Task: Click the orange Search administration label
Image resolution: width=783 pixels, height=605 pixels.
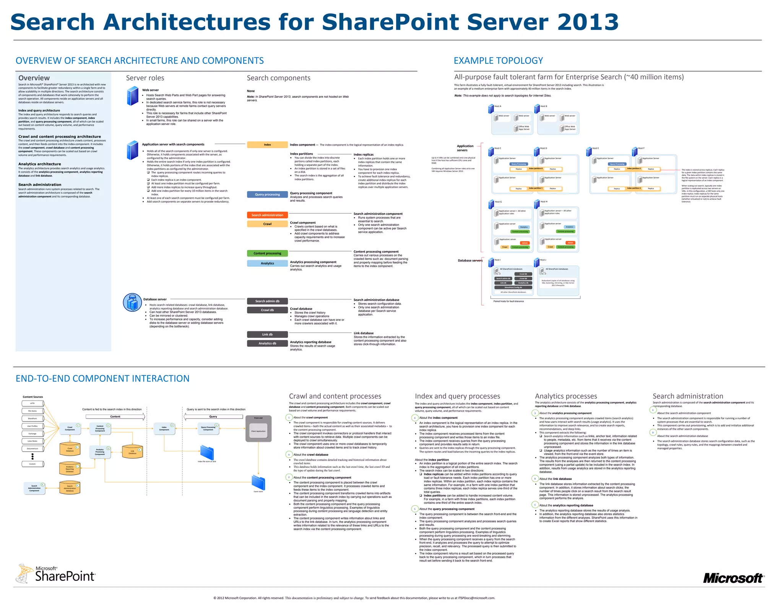Action: click(267, 215)
